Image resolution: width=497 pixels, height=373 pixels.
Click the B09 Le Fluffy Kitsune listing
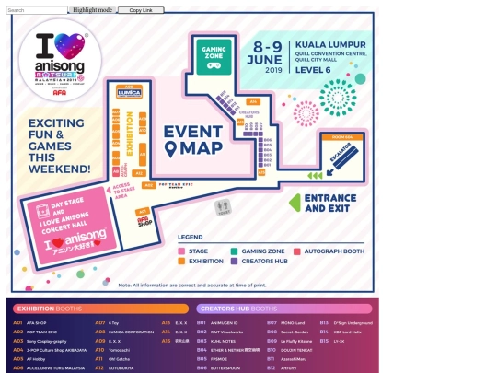[x=290, y=341]
